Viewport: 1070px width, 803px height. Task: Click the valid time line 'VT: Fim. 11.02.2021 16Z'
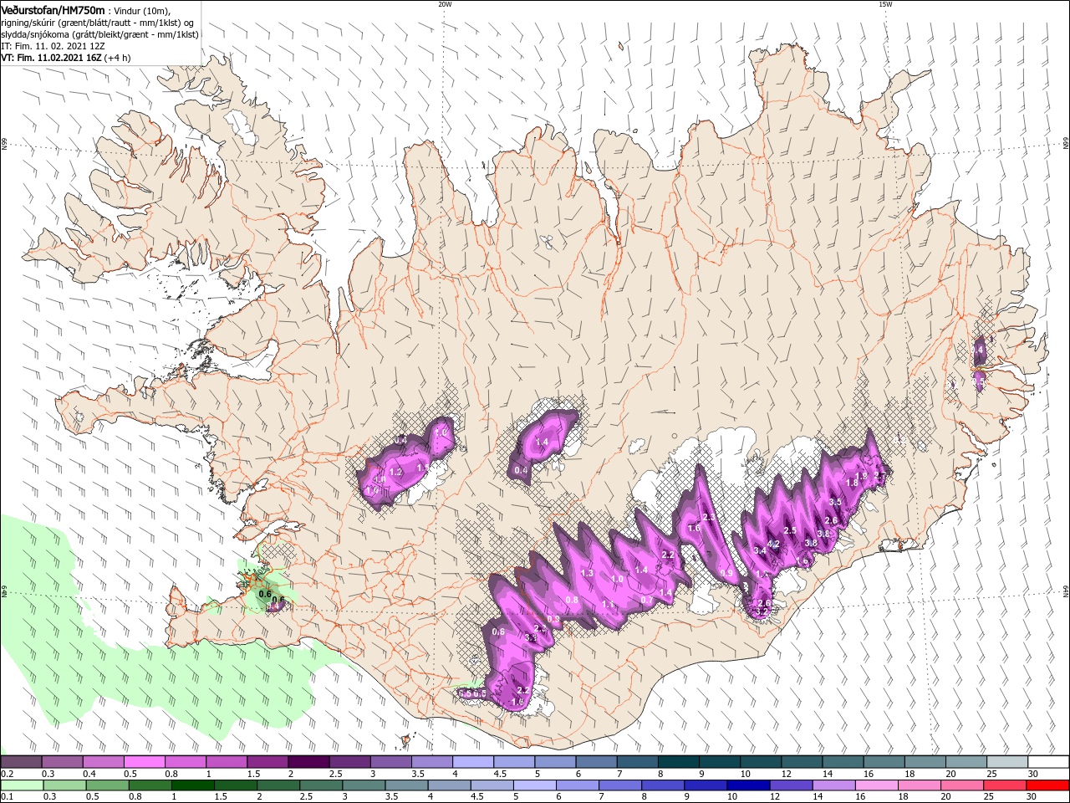click(52, 58)
